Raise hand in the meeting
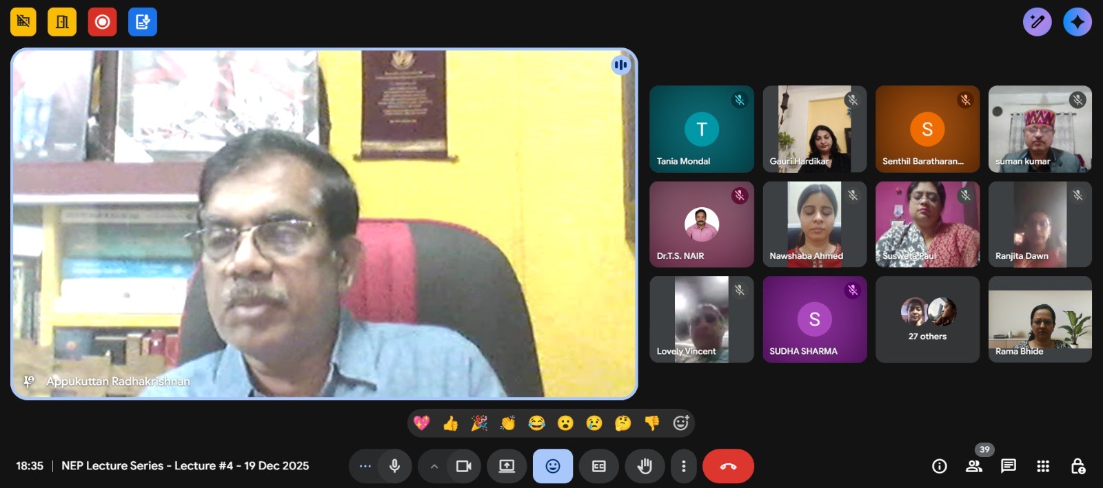1103x488 pixels. coord(645,467)
